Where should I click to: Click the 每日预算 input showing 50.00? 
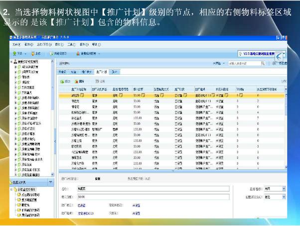153,197
